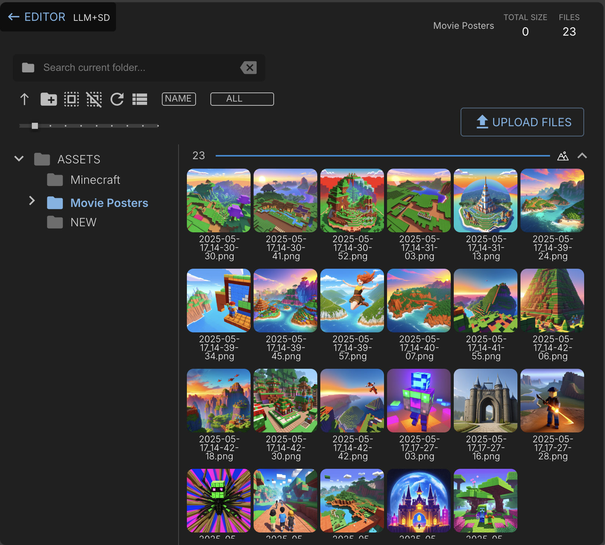Select thumbnail 2025-05-17_14-42-30.png

285,401
